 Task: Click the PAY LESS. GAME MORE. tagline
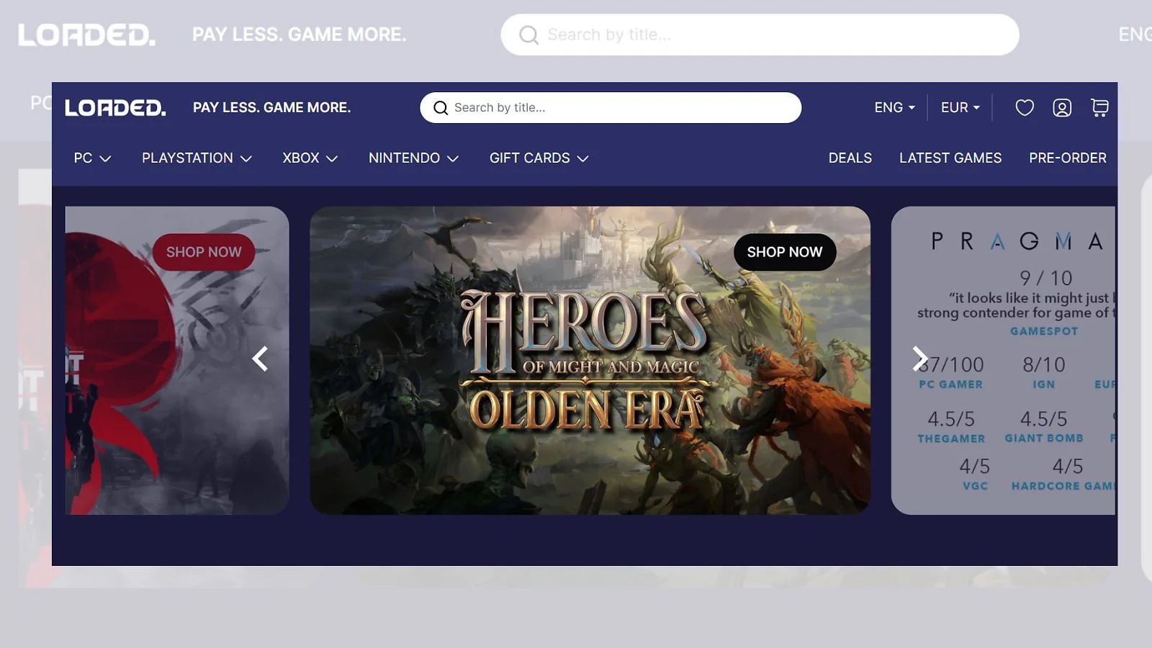[271, 107]
